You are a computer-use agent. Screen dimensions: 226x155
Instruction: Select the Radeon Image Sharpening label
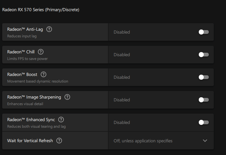[x=34, y=97]
